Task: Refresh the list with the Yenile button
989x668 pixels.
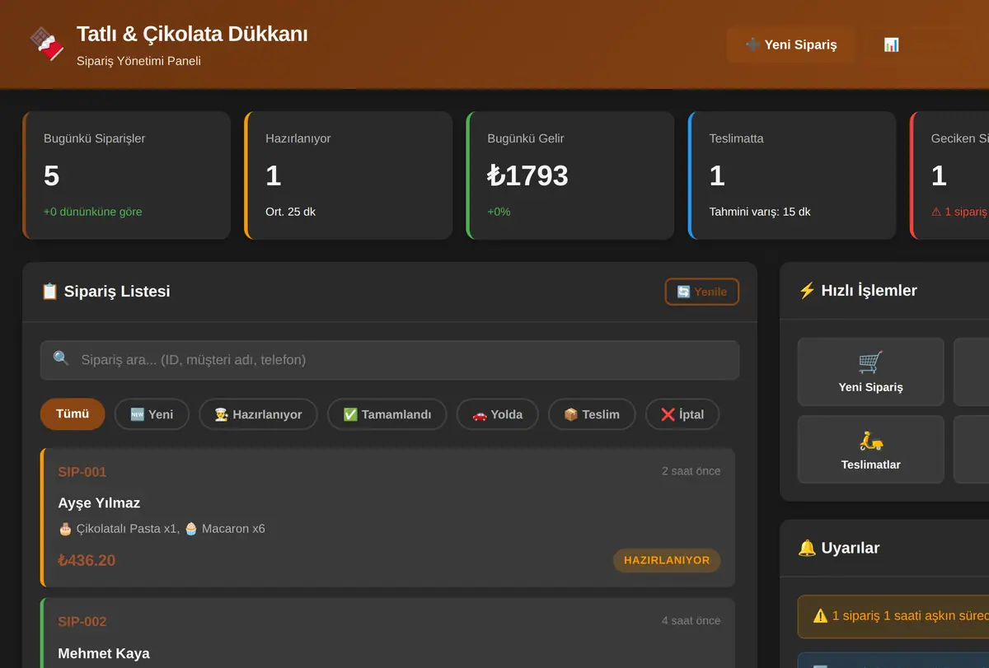Action: (702, 292)
